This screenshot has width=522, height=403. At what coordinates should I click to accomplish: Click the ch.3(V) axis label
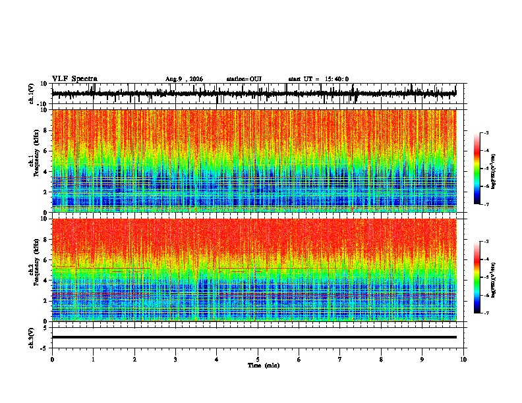point(32,338)
